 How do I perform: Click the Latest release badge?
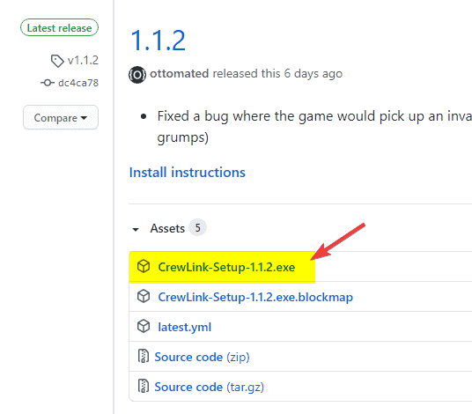pyautogui.click(x=59, y=27)
